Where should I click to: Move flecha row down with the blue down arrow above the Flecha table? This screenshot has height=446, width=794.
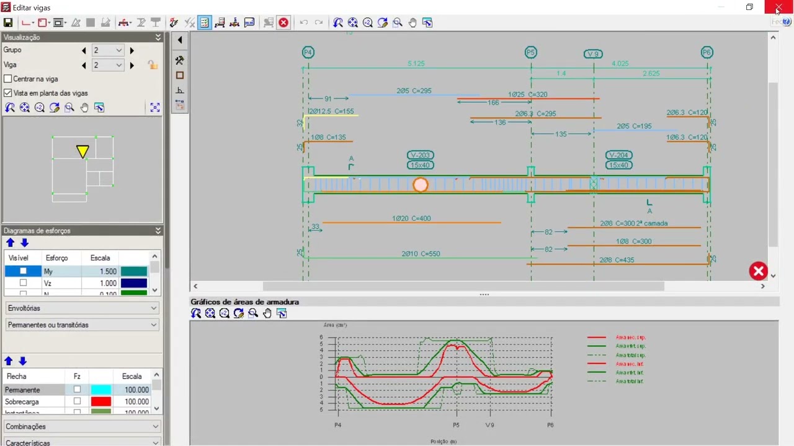pos(23,361)
